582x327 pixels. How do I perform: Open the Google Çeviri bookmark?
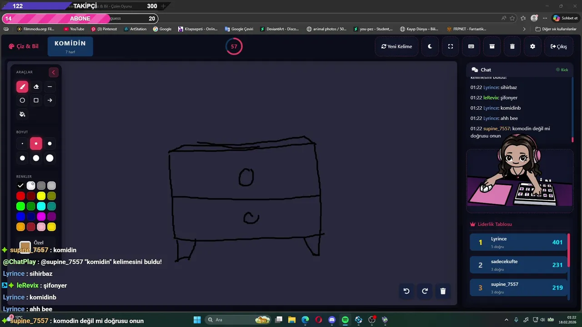239,29
